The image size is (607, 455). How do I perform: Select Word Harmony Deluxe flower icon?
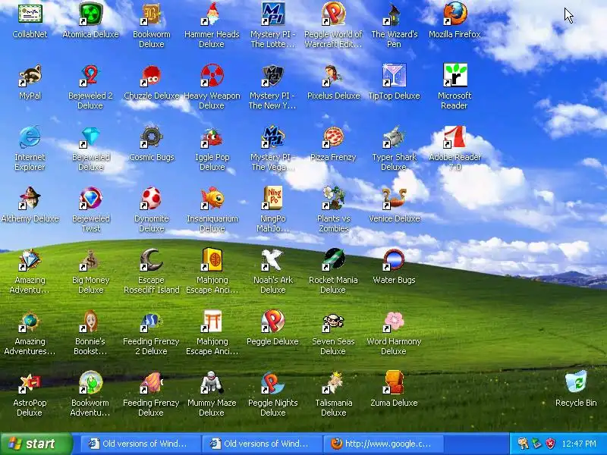tap(394, 321)
